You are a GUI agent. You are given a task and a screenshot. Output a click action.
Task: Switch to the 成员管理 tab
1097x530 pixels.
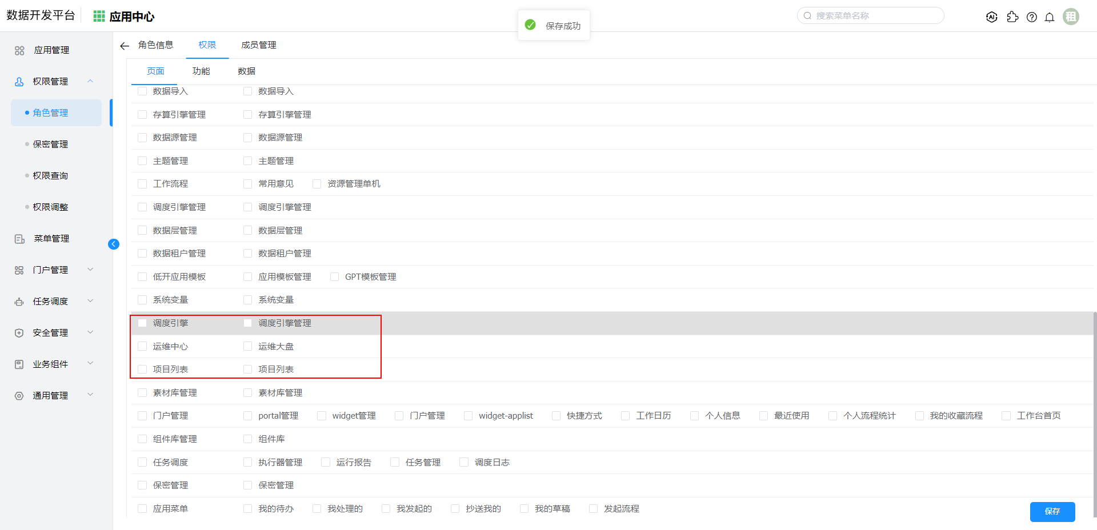tap(258, 45)
